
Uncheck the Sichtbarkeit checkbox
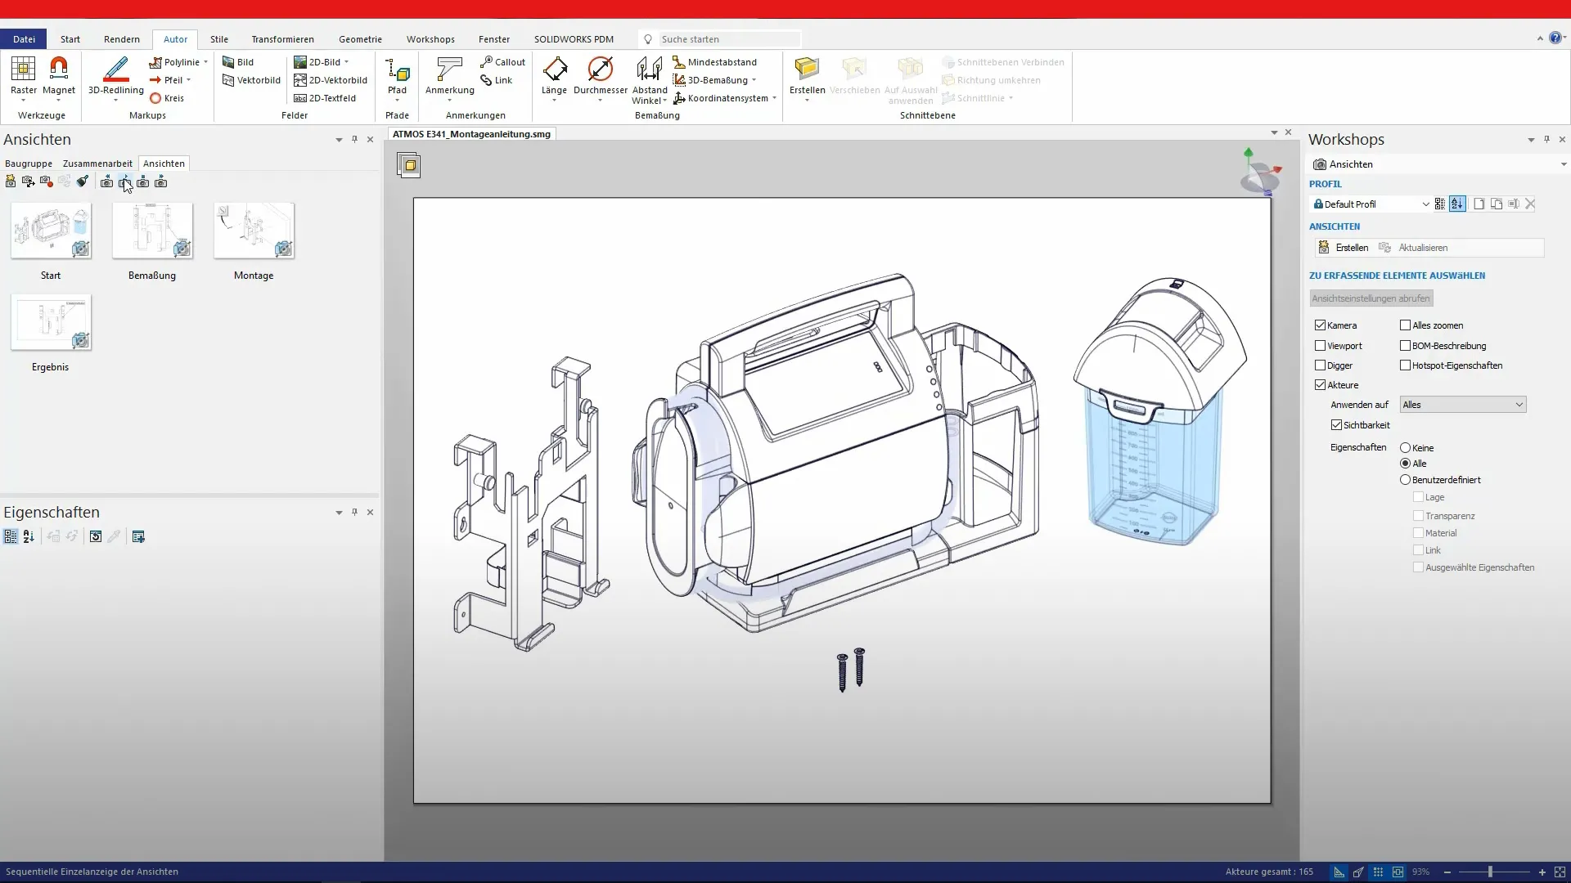click(1336, 425)
